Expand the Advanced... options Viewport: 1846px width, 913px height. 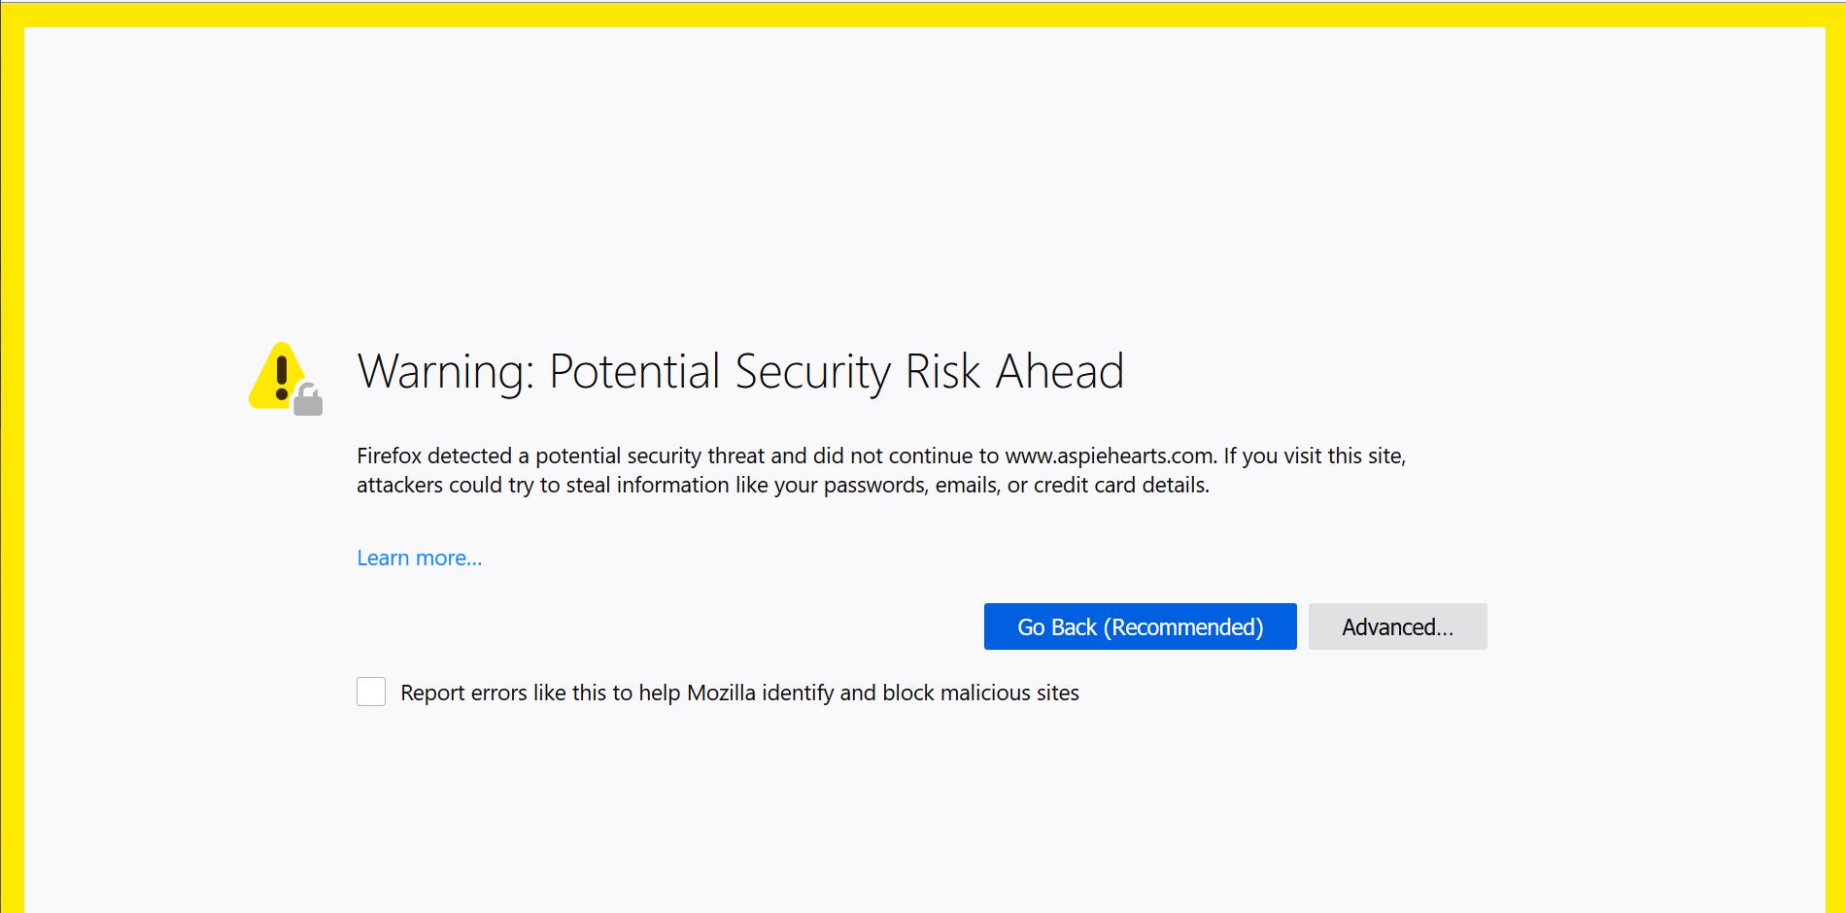pos(1397,626)
